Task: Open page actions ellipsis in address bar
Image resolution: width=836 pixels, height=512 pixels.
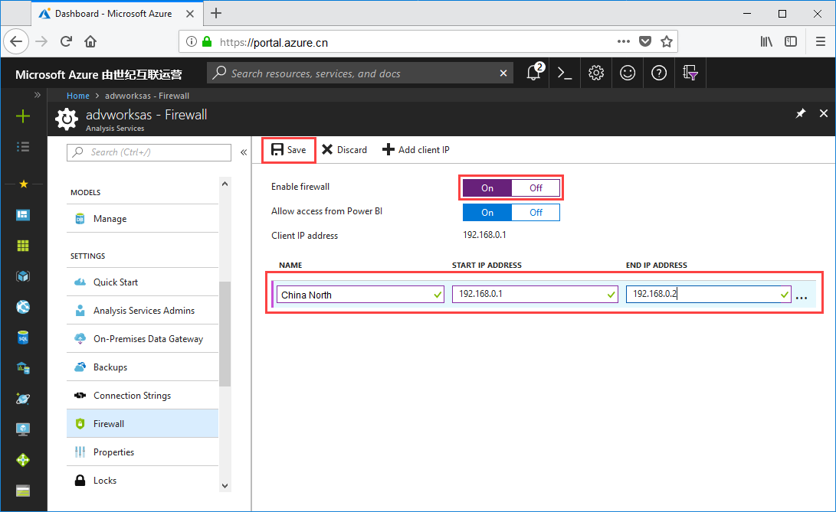Action: (x=623, y=41)
